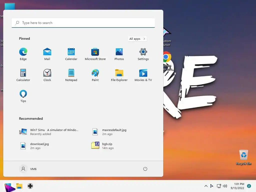Image resolution: width=256 pixels, height=192 pixels.
Task: Click the Start button on taskbar
Action: tap(8, 186)
